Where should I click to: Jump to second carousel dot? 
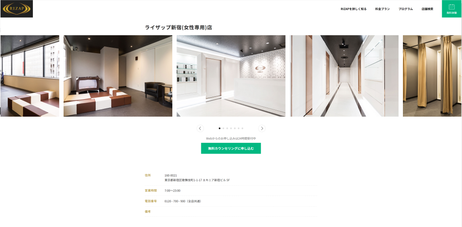[x=223, y=128]
